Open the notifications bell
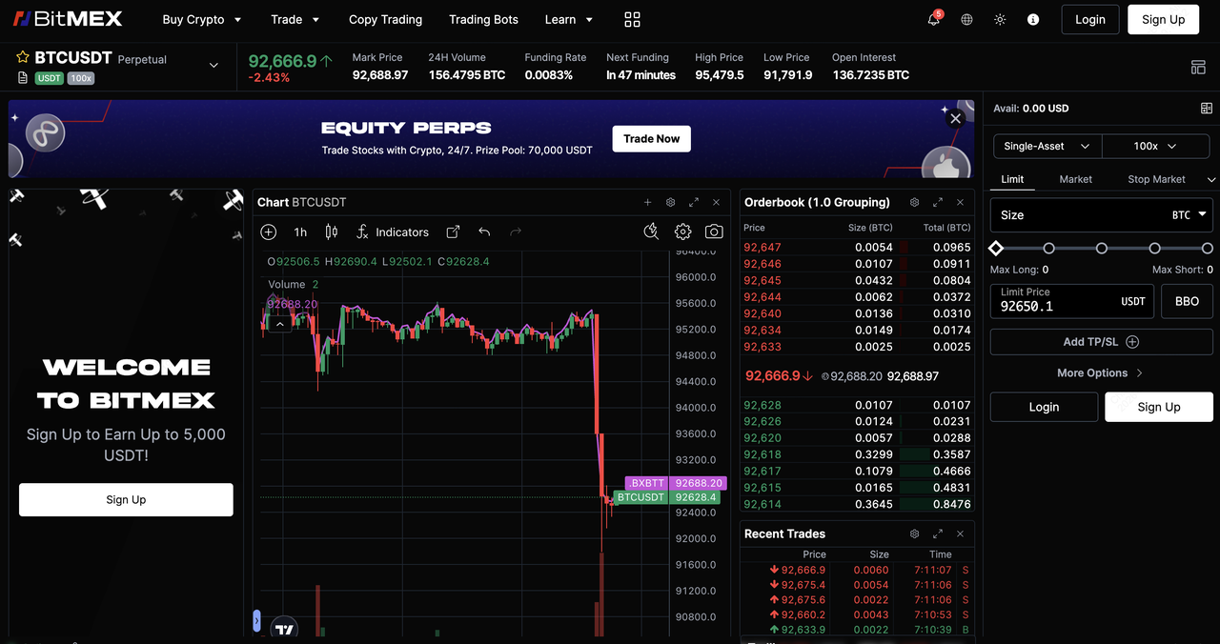The image size is (1220, 644). [933, 20]
